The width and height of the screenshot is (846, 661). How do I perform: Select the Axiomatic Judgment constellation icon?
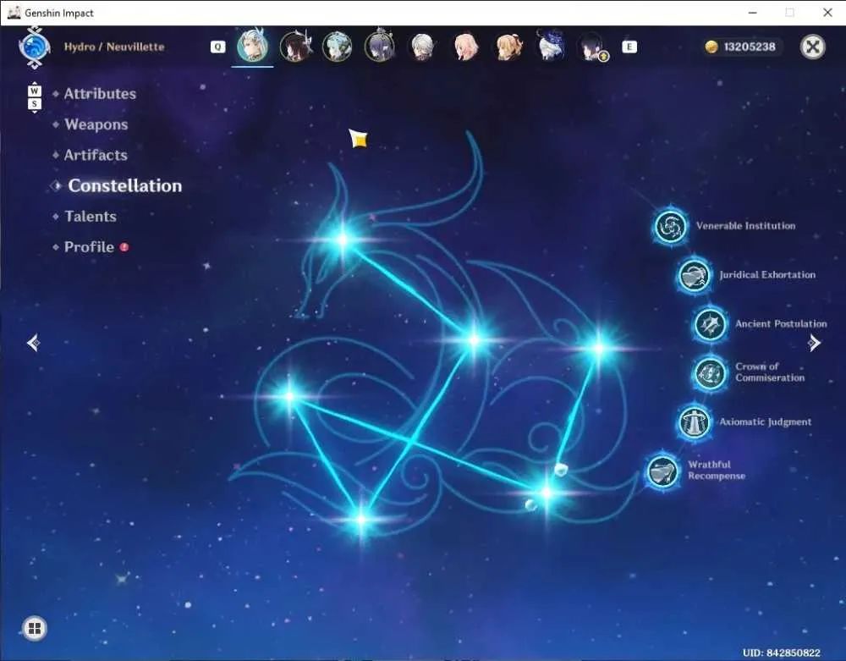[695, 422]
